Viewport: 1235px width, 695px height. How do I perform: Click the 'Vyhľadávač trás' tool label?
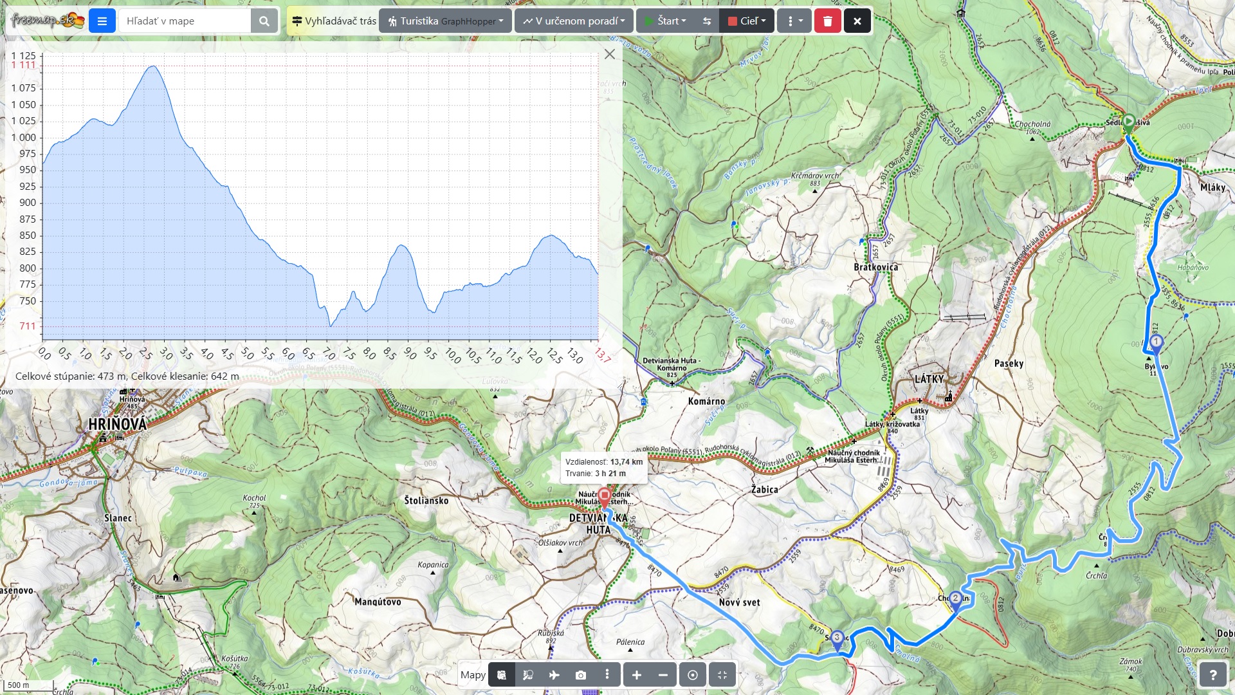(x=334, y=21)
